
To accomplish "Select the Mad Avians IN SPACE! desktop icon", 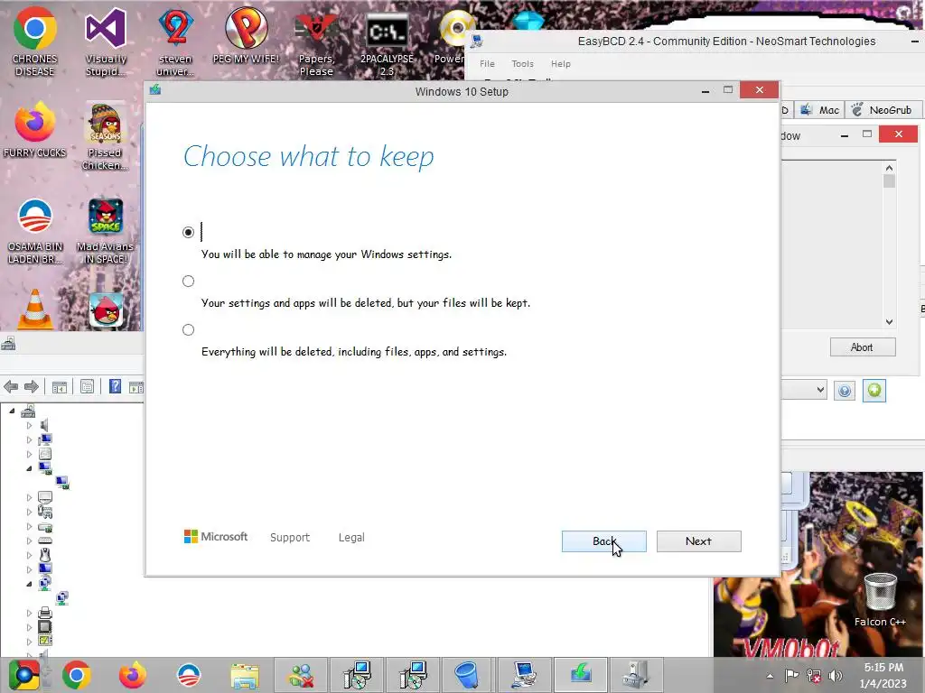I will coord(106,231).
